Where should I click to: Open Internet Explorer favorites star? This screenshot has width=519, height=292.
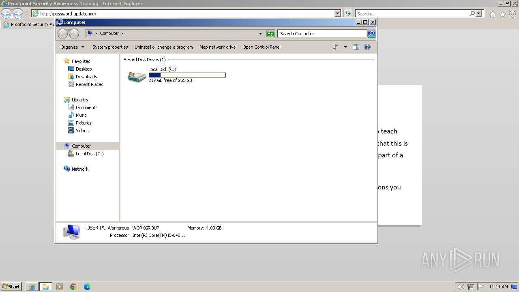pyautogui.click(x=502, y=14)
